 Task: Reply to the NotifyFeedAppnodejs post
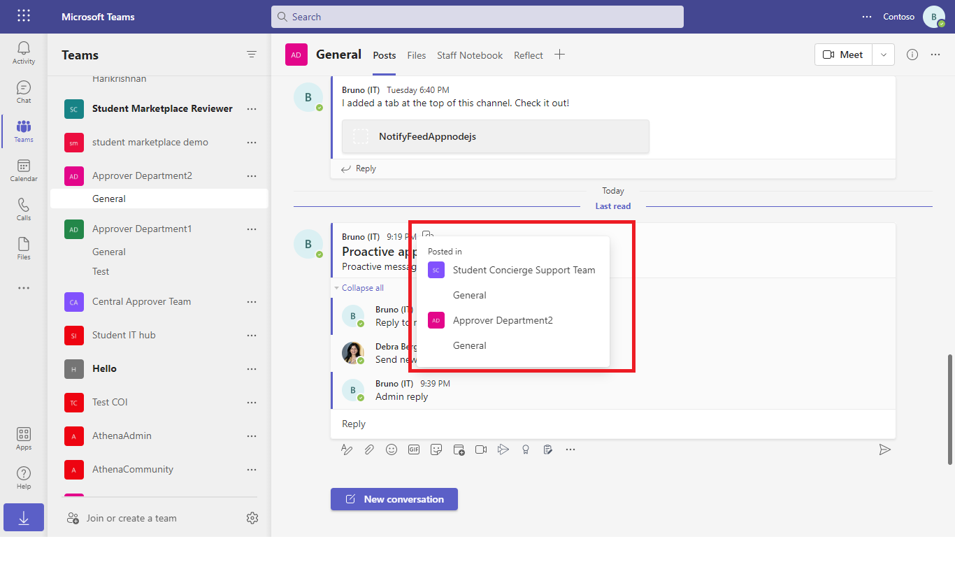pos(359,168)
